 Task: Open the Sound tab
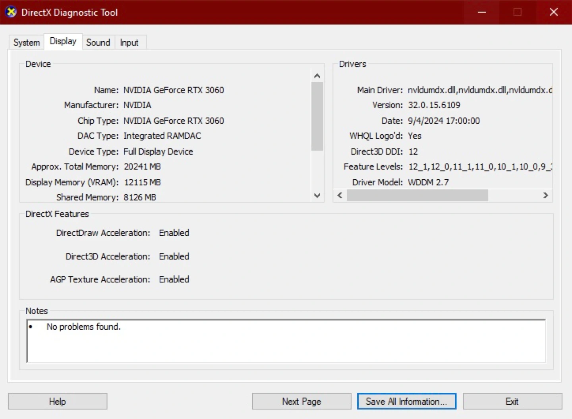(98, 42)
